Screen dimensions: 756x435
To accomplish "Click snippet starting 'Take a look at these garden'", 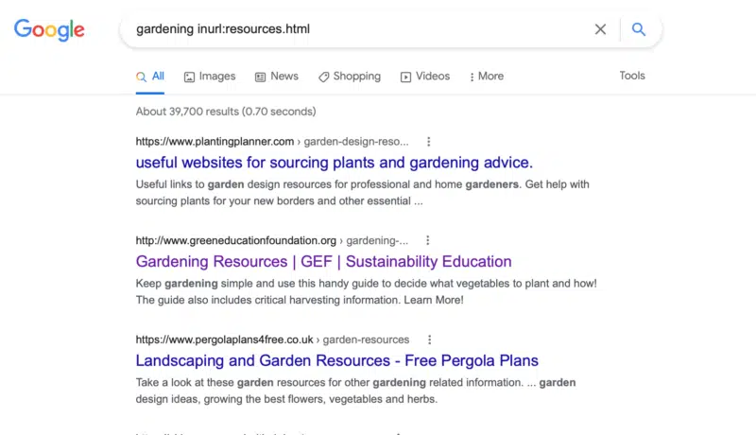I will coord(356,391).
